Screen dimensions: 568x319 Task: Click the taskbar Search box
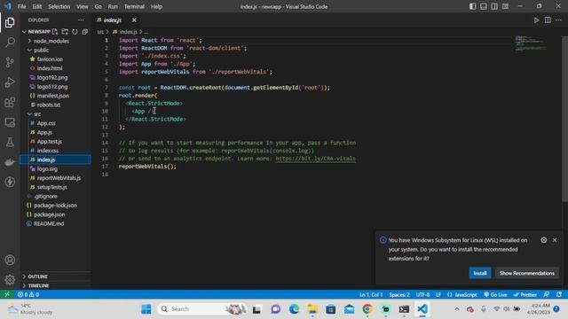(x=201, y=309)
